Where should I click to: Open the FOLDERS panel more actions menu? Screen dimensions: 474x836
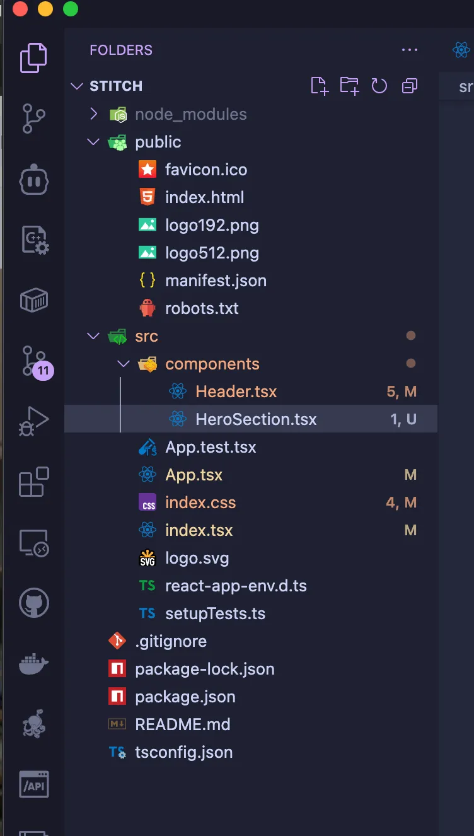[410, 50]
